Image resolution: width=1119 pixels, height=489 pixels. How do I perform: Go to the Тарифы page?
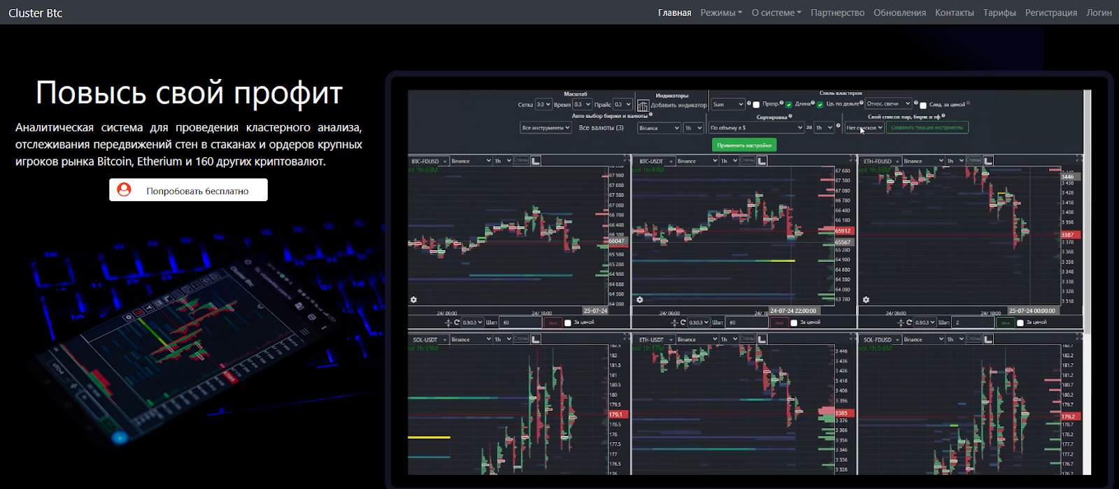click(999, 13)
